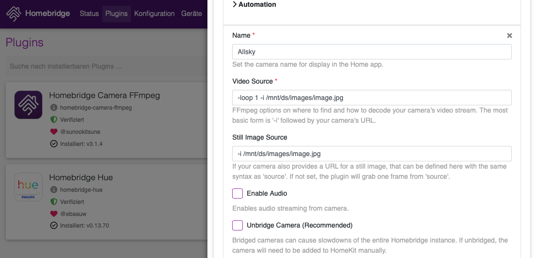Enable the Enable Audio checkbox
Screen dimensions: 537x258
[237, 193]
